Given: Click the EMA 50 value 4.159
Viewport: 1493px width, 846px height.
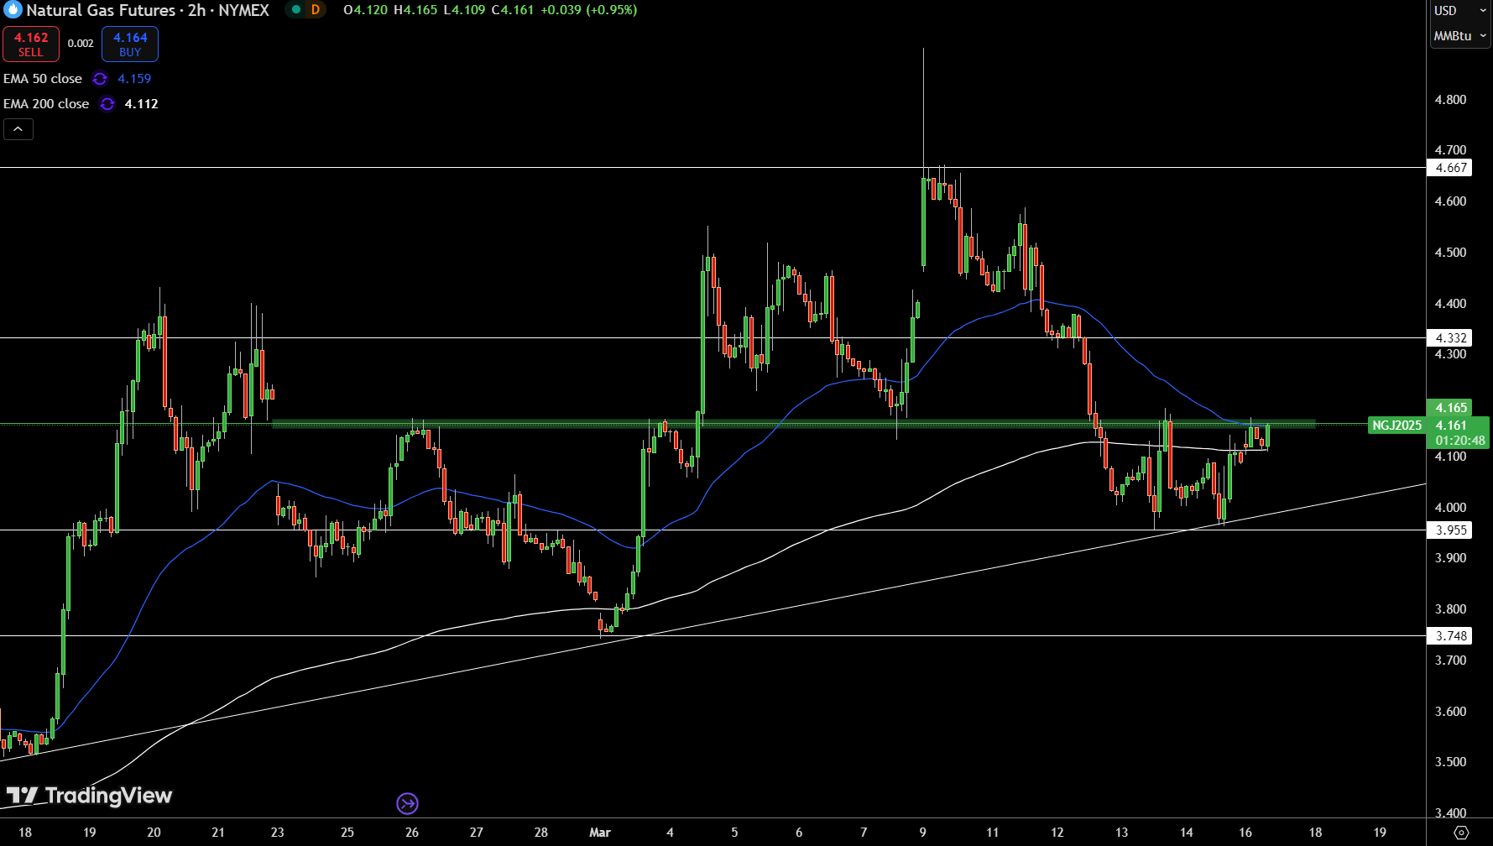Looking at the screenshot, I should click(134, 79).
